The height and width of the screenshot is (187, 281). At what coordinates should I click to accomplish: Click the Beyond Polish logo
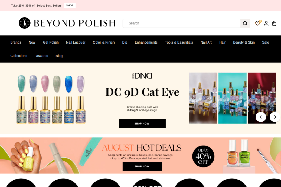67,23
